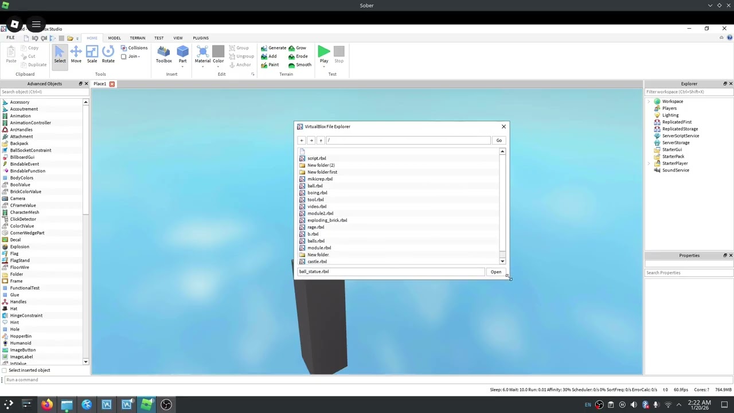Click the Search Properties field

point(689,272)
